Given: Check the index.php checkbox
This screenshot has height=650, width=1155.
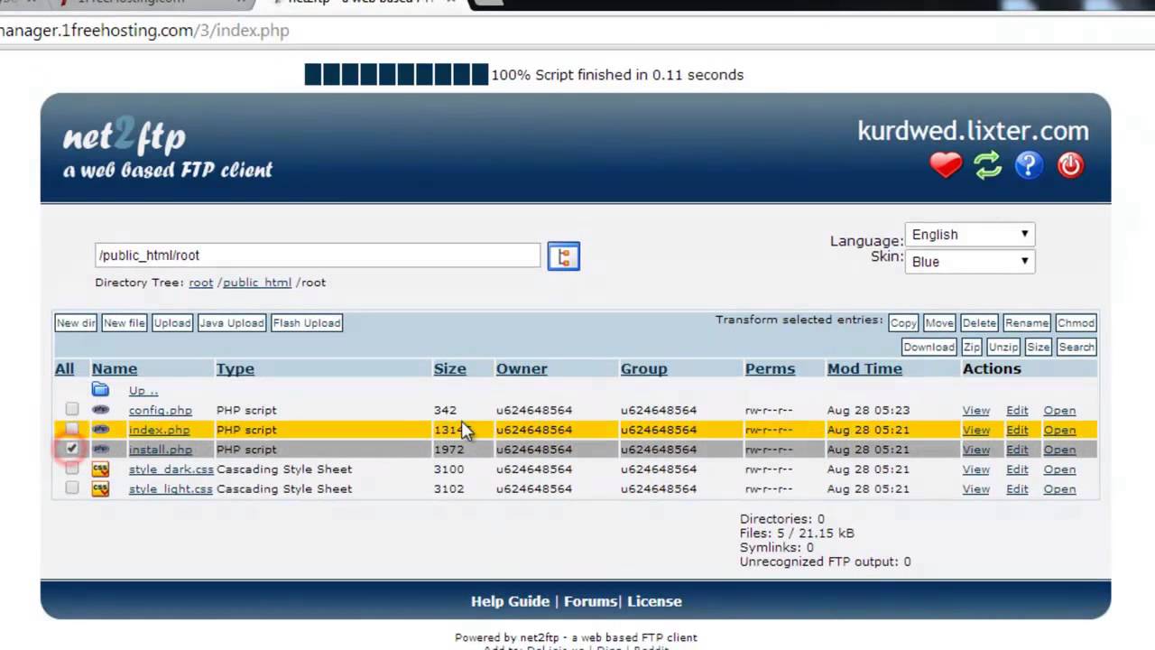Looking at the screenshot, I should coord(72,430).
